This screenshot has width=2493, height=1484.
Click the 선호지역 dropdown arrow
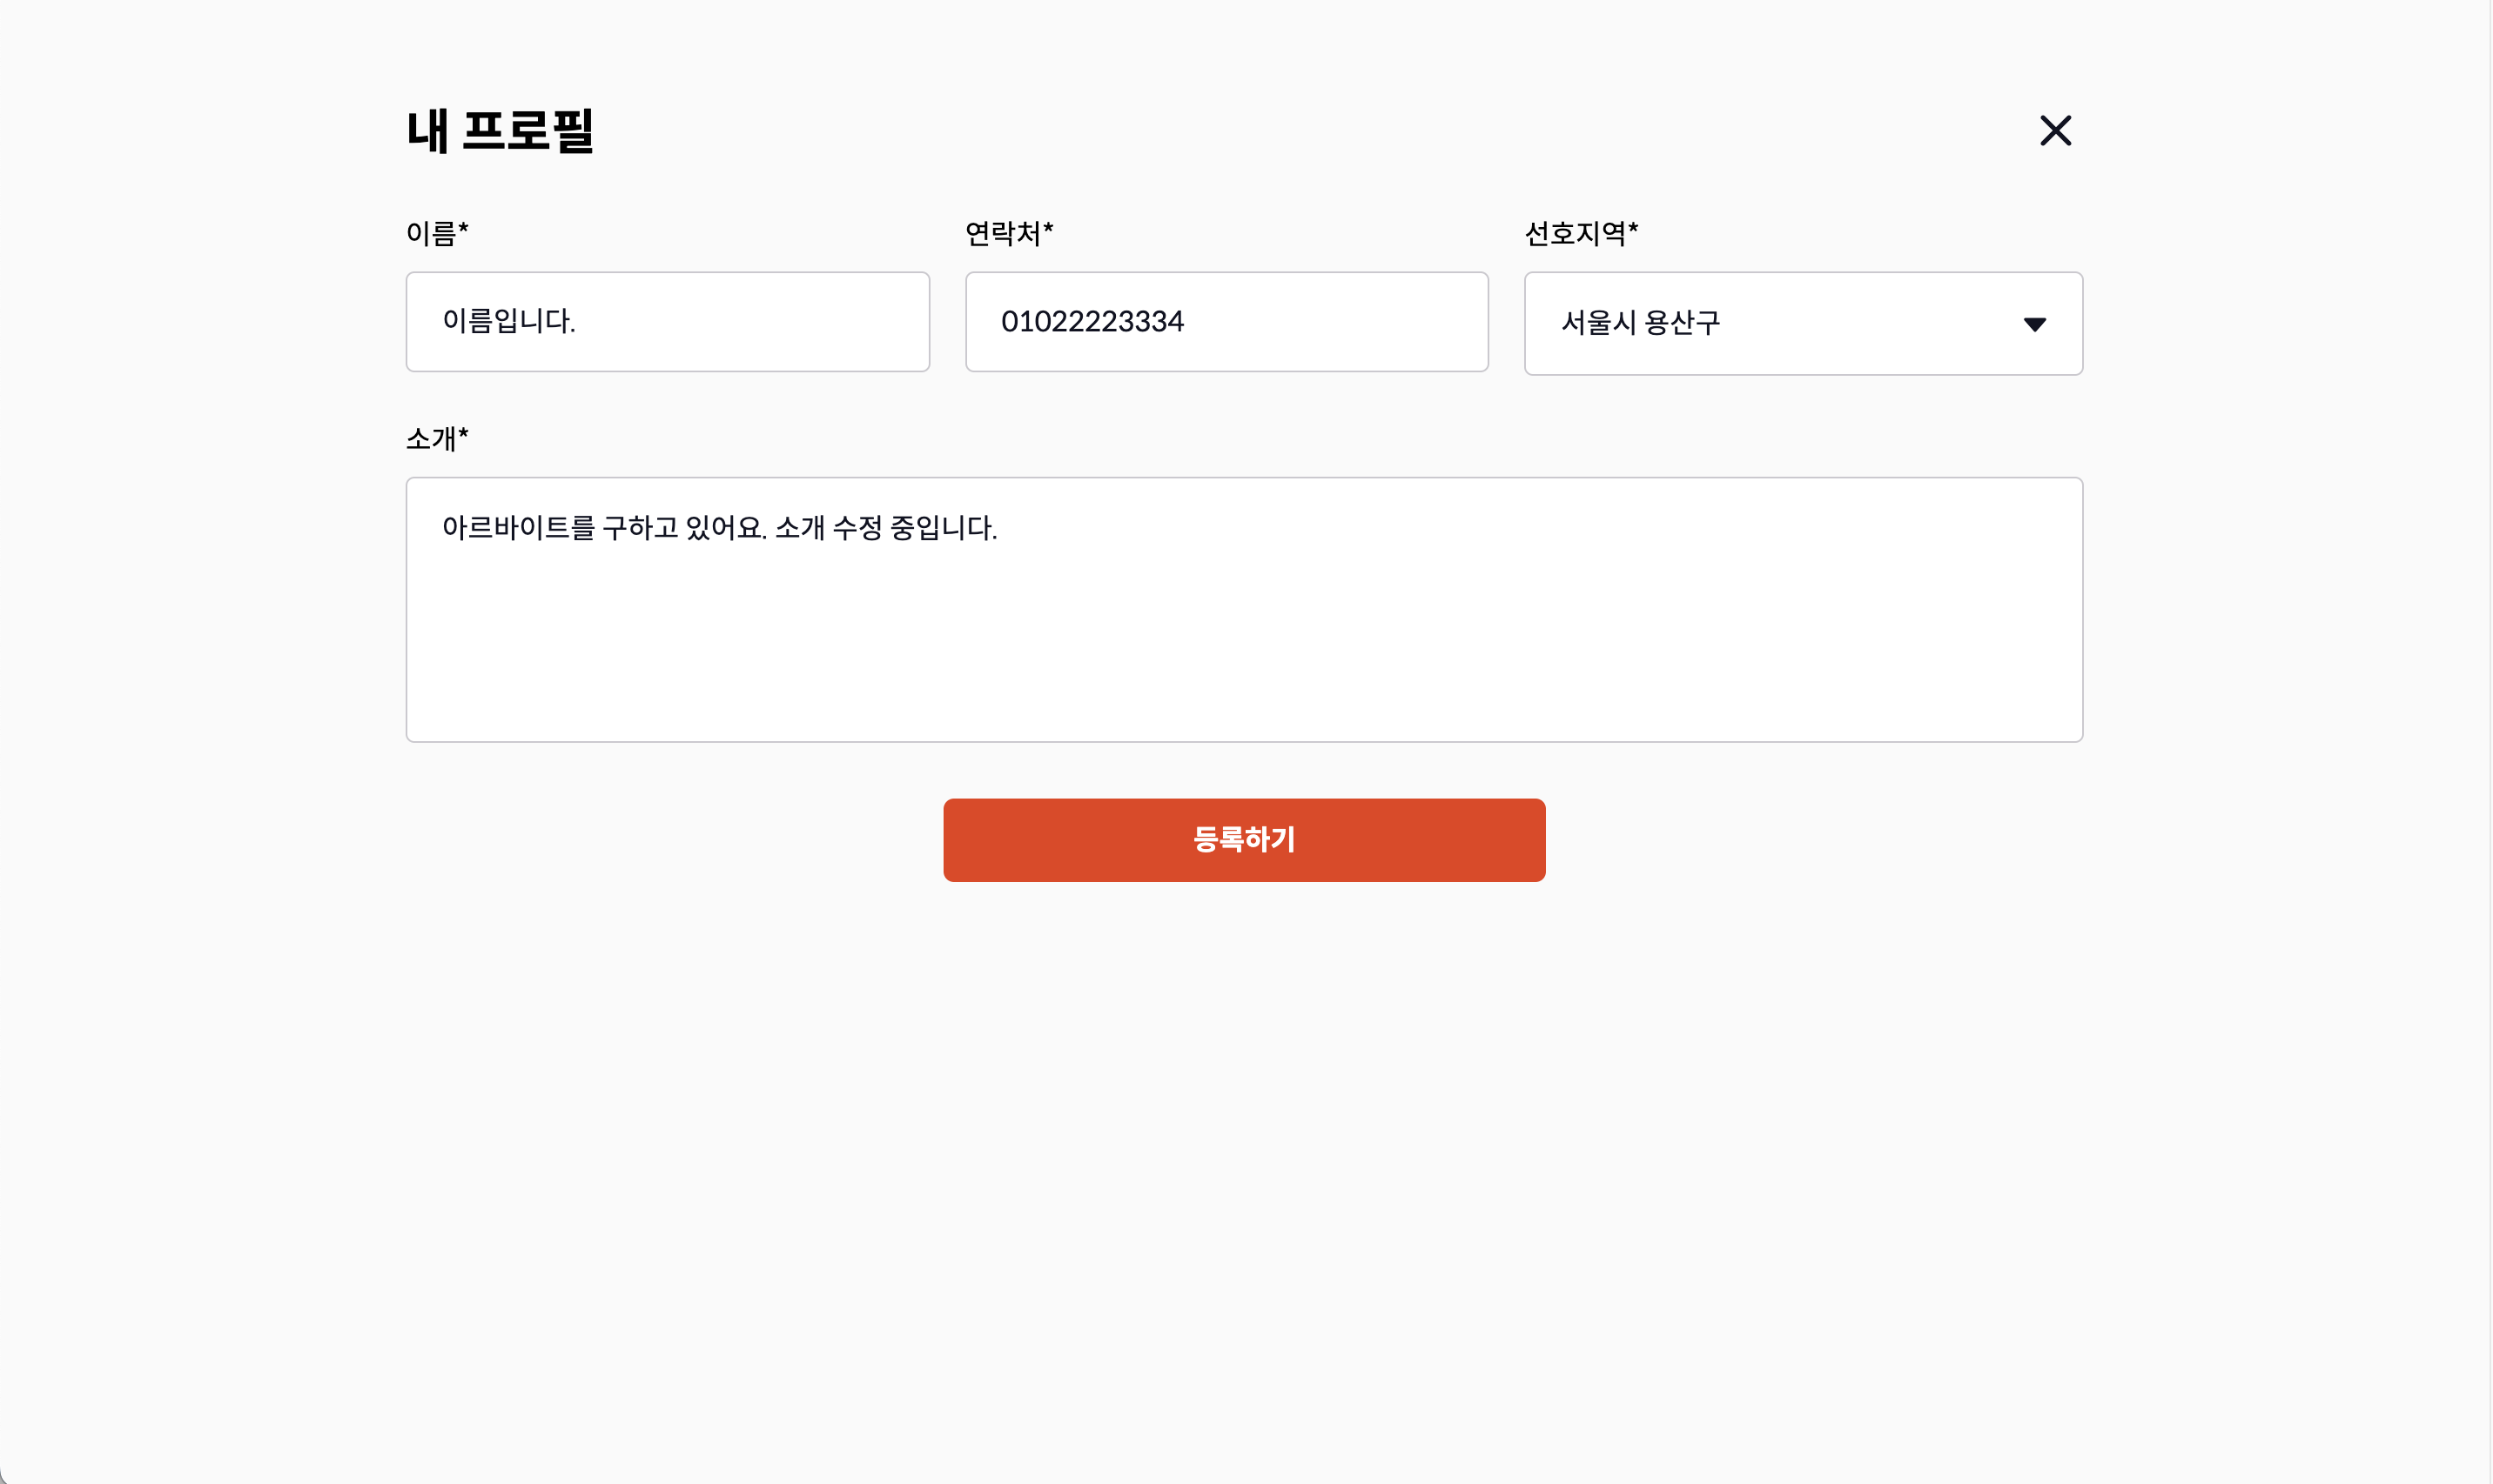tap(2033, 324)
